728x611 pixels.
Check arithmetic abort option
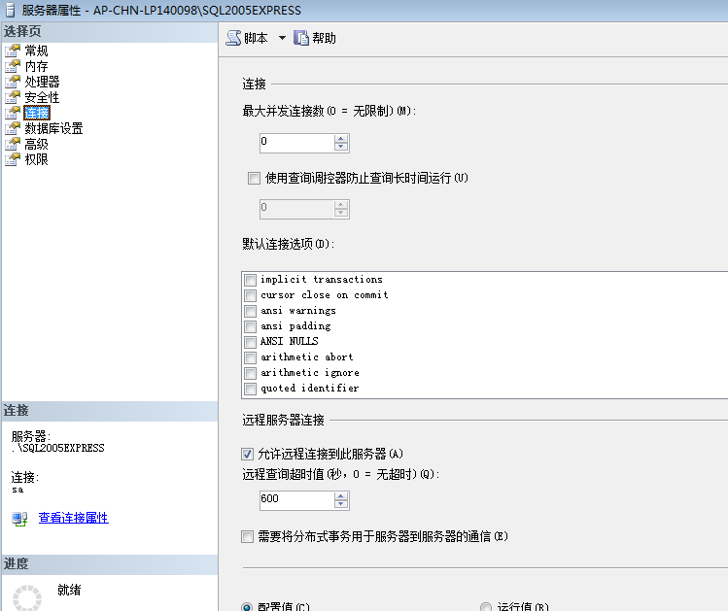click(x=250, y=357)
